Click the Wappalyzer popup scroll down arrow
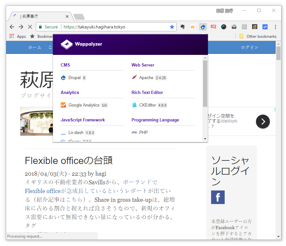The width and height of the screenshot is (286, 246). click(205, 139)
